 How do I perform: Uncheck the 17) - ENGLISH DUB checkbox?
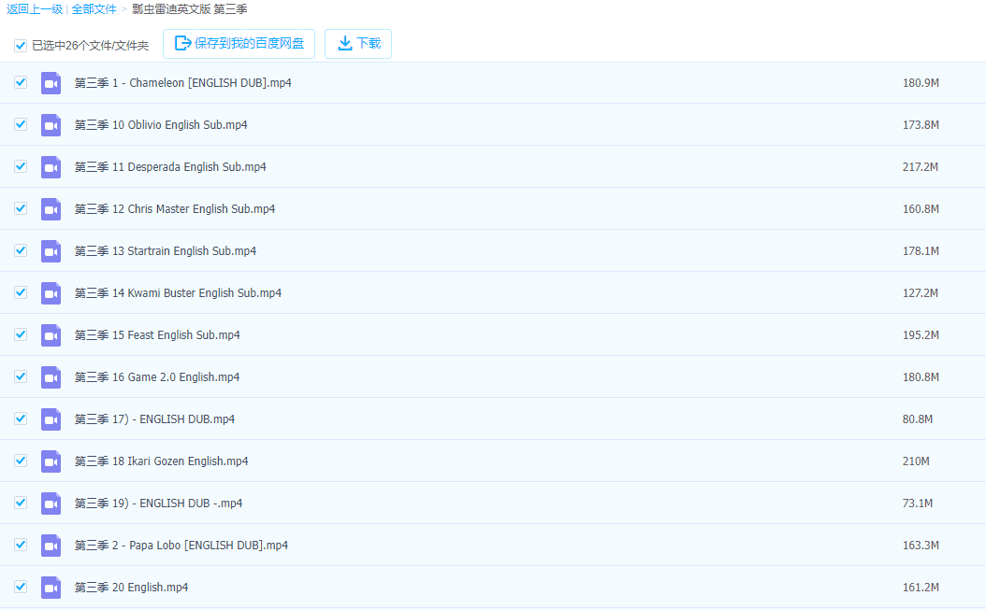tap(21, 418)
